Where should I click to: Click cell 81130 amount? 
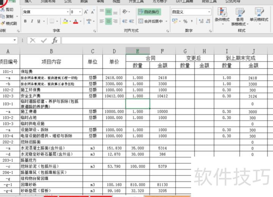(162, 185)
